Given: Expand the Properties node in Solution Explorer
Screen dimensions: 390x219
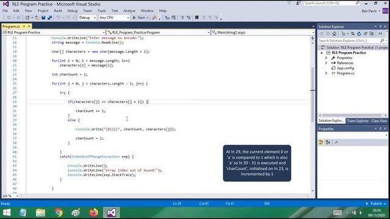Looking at the screenshot, I should coord(327,58).
